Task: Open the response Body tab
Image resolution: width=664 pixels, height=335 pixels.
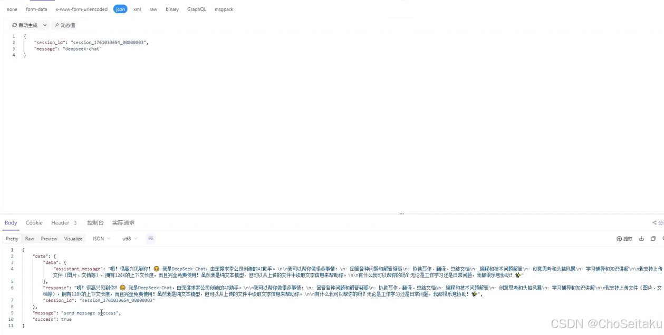Action: coord(11,223)
